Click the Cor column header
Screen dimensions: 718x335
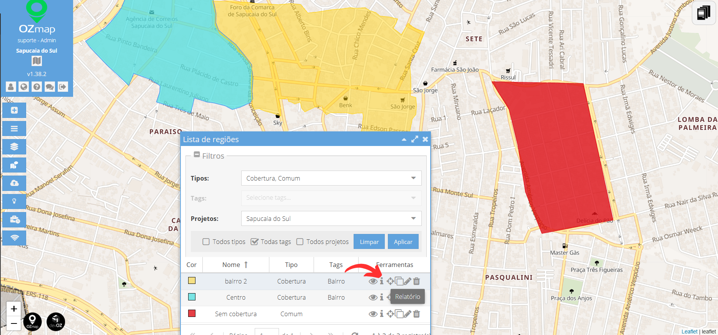tap(192, 265)
